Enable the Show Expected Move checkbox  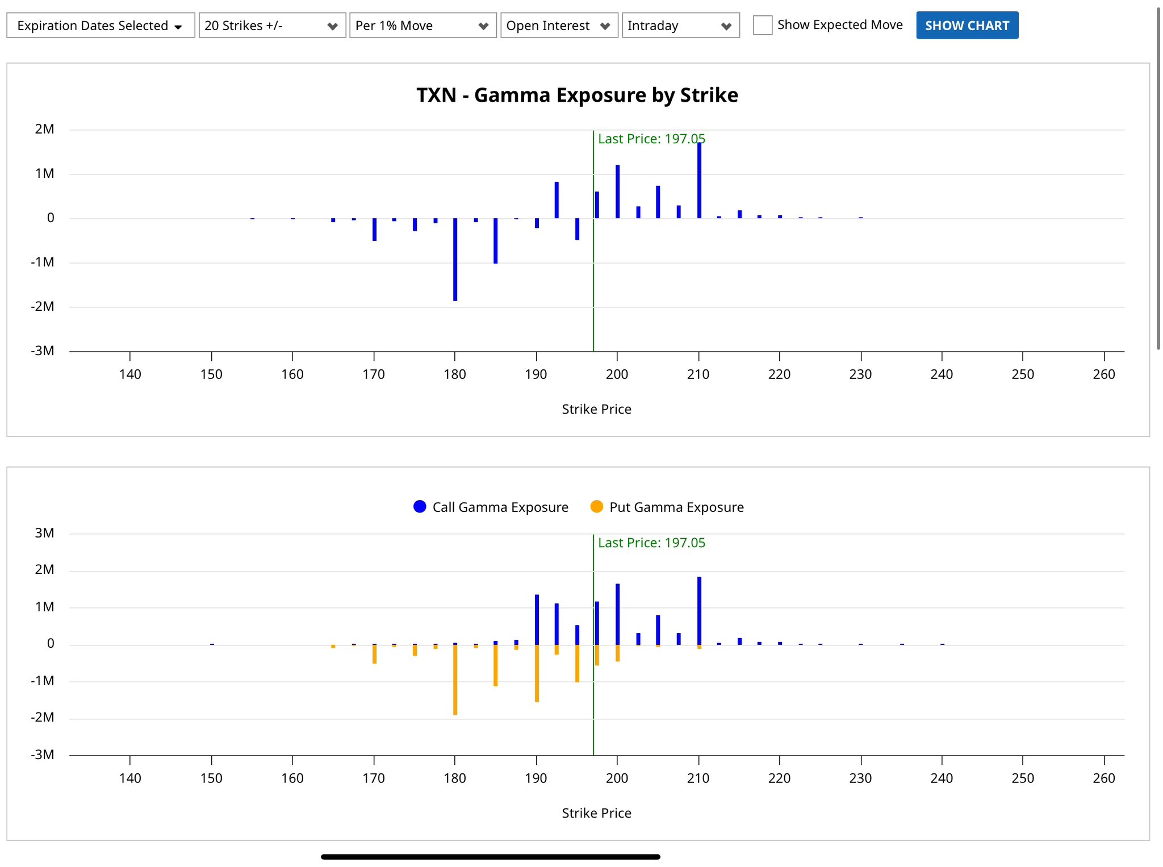763,25
